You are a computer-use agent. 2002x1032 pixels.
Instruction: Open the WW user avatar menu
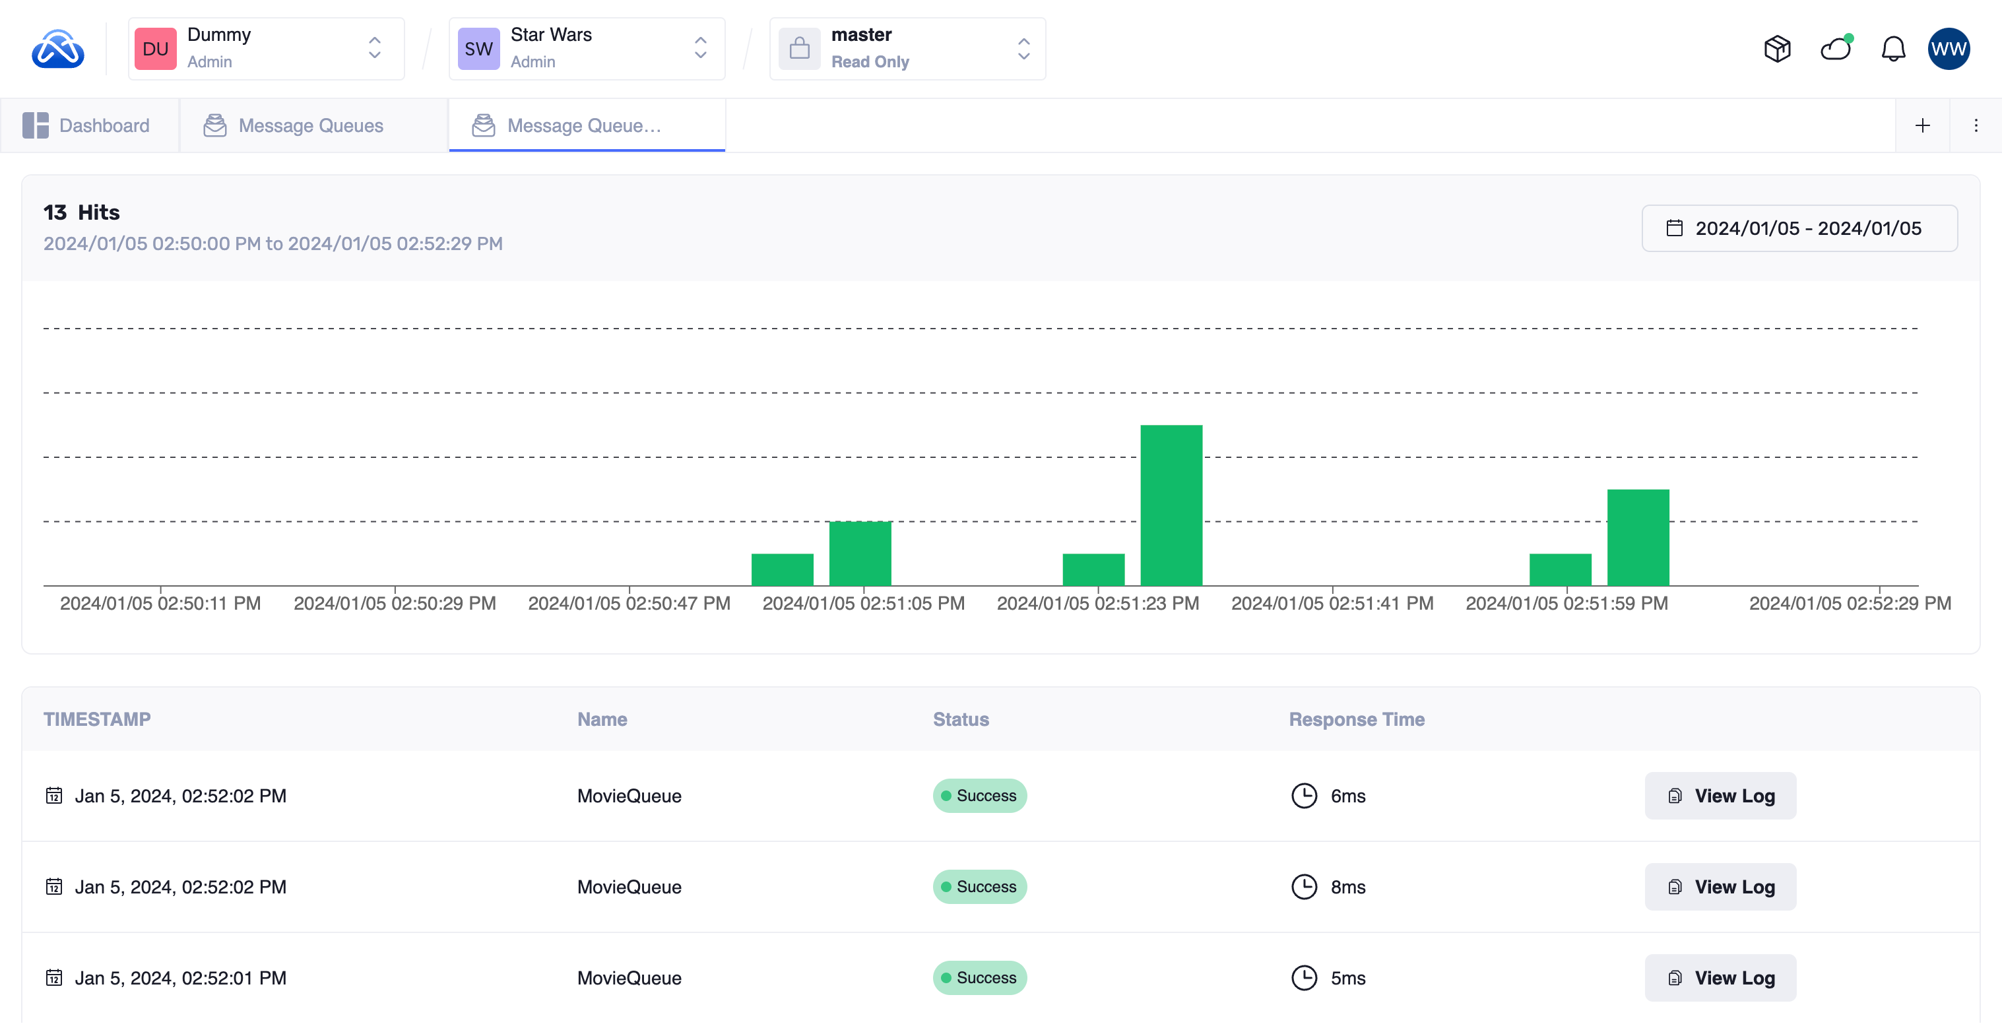point(1948,49)
